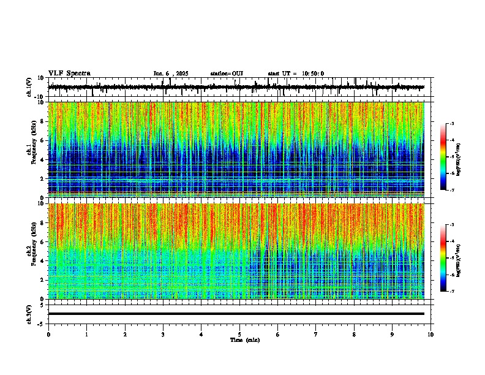This screenshot has height=375, width=485.
Task: Click the ch.2 spectrogram color bar
Action: [x=443, y=258]
